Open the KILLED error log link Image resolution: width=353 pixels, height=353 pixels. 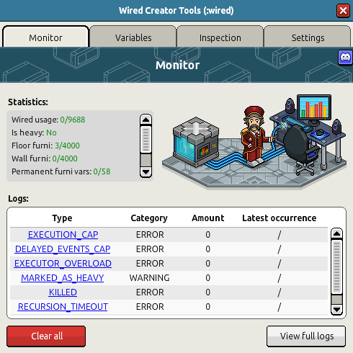63,292
